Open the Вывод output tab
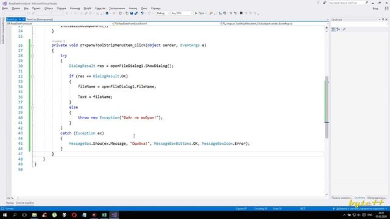 pos(10,203)
